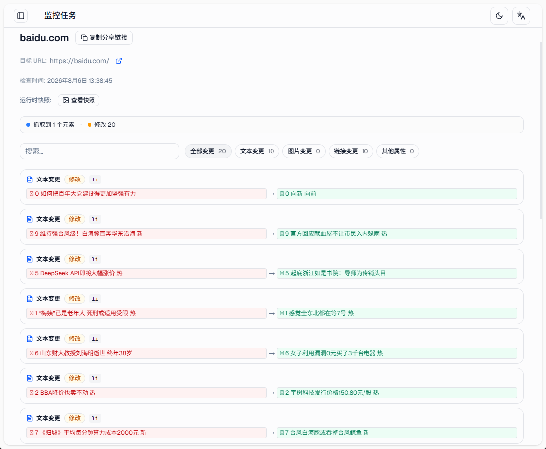Click document icon in the 山东财大教授 card
This screenshot has width=546, height=449.
point(30,339)
